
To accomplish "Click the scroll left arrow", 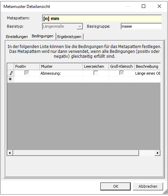I will point(10,153).
